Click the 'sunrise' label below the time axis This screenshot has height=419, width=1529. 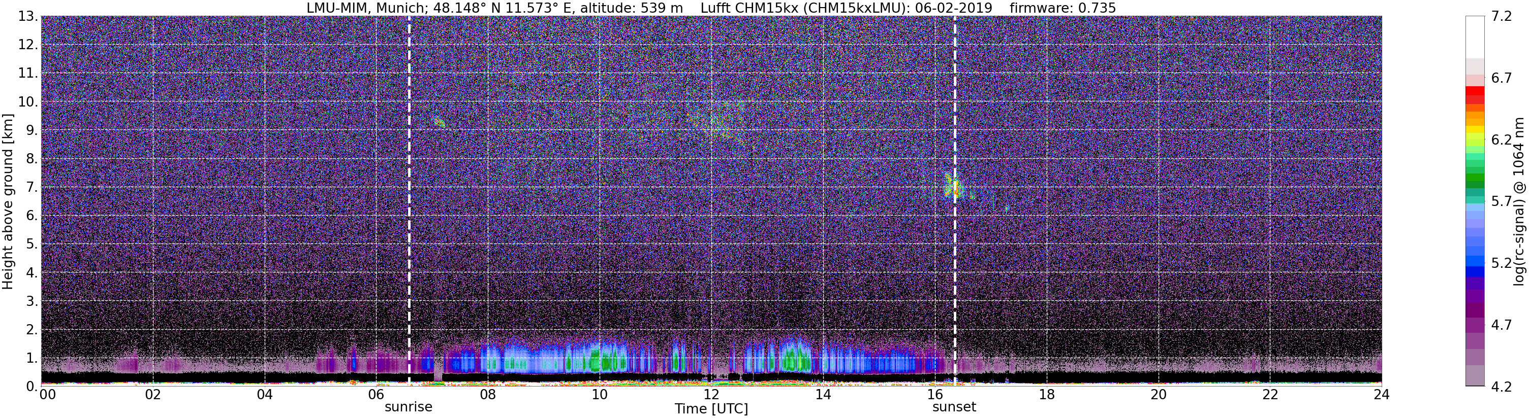409,407
